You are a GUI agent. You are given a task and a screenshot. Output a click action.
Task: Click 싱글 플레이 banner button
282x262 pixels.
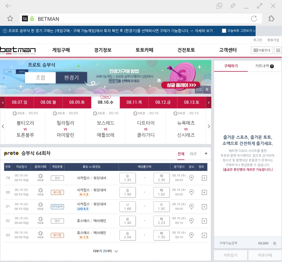[181, 85]
